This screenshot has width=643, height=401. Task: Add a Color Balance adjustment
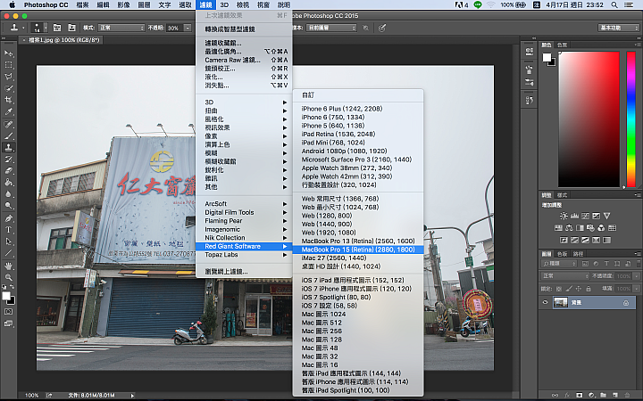(x=569, y=228)
